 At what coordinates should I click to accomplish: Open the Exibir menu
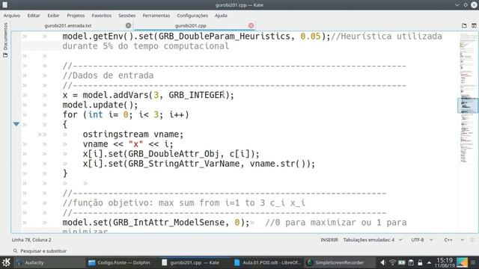pyautogui.click(x=53, y=15)
